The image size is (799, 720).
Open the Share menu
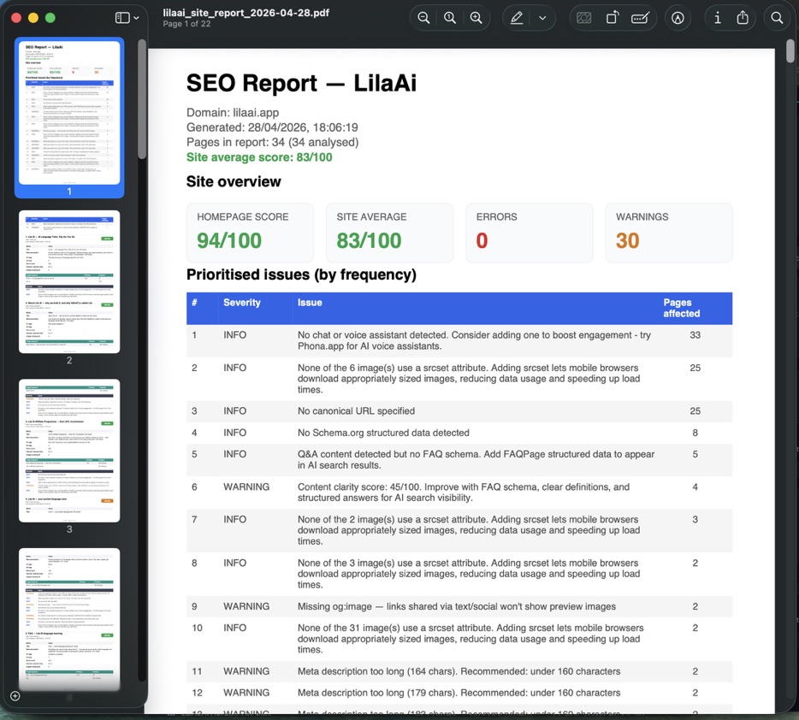(743, 18)
